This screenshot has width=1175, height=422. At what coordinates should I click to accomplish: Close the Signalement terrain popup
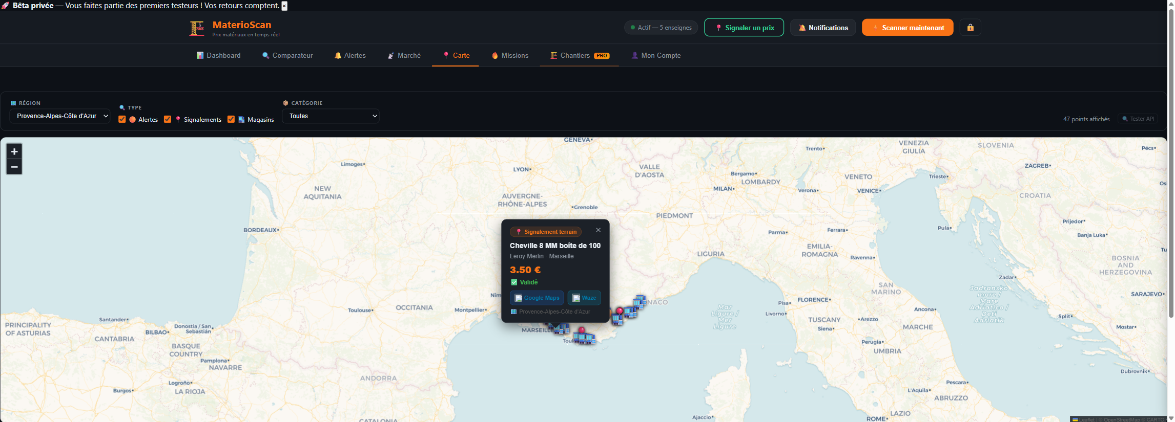point(598,230)
